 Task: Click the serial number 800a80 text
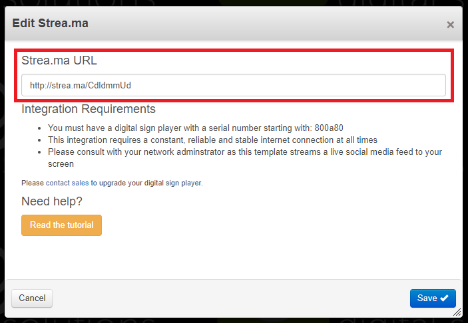pos(329,128)
